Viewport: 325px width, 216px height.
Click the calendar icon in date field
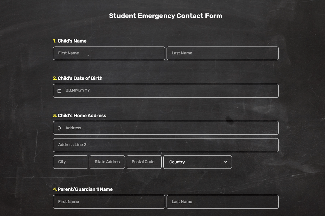(x=59, y=91)
